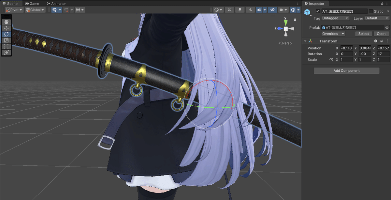Screen dimensions: 391x200
Task: Click the prefab Open button
Action: coord(381,34)
